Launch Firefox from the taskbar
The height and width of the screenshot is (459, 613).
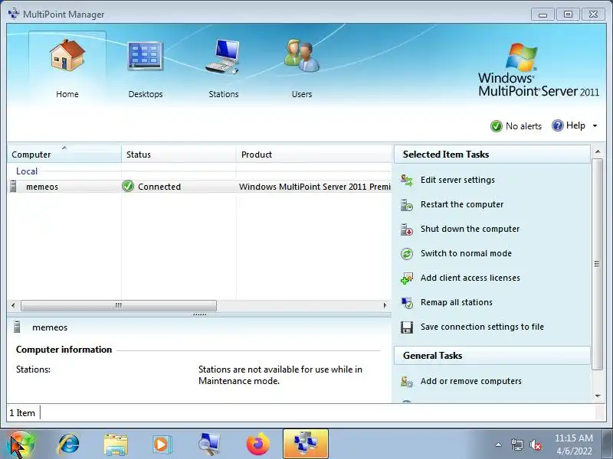[258, 444]
